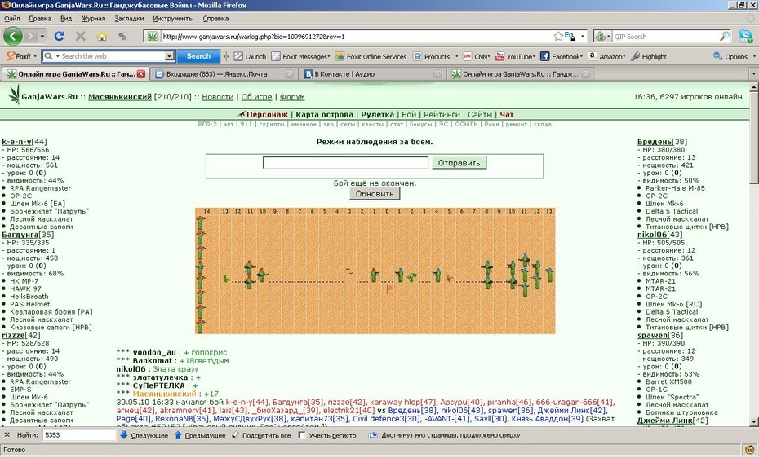
Task: Open player nikol06 profile link on right
Action: point(652,235)
